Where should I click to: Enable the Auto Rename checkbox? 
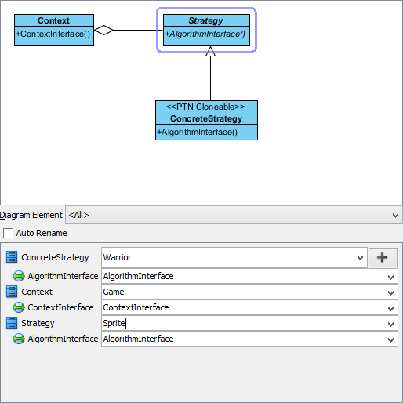click(8, 233)
